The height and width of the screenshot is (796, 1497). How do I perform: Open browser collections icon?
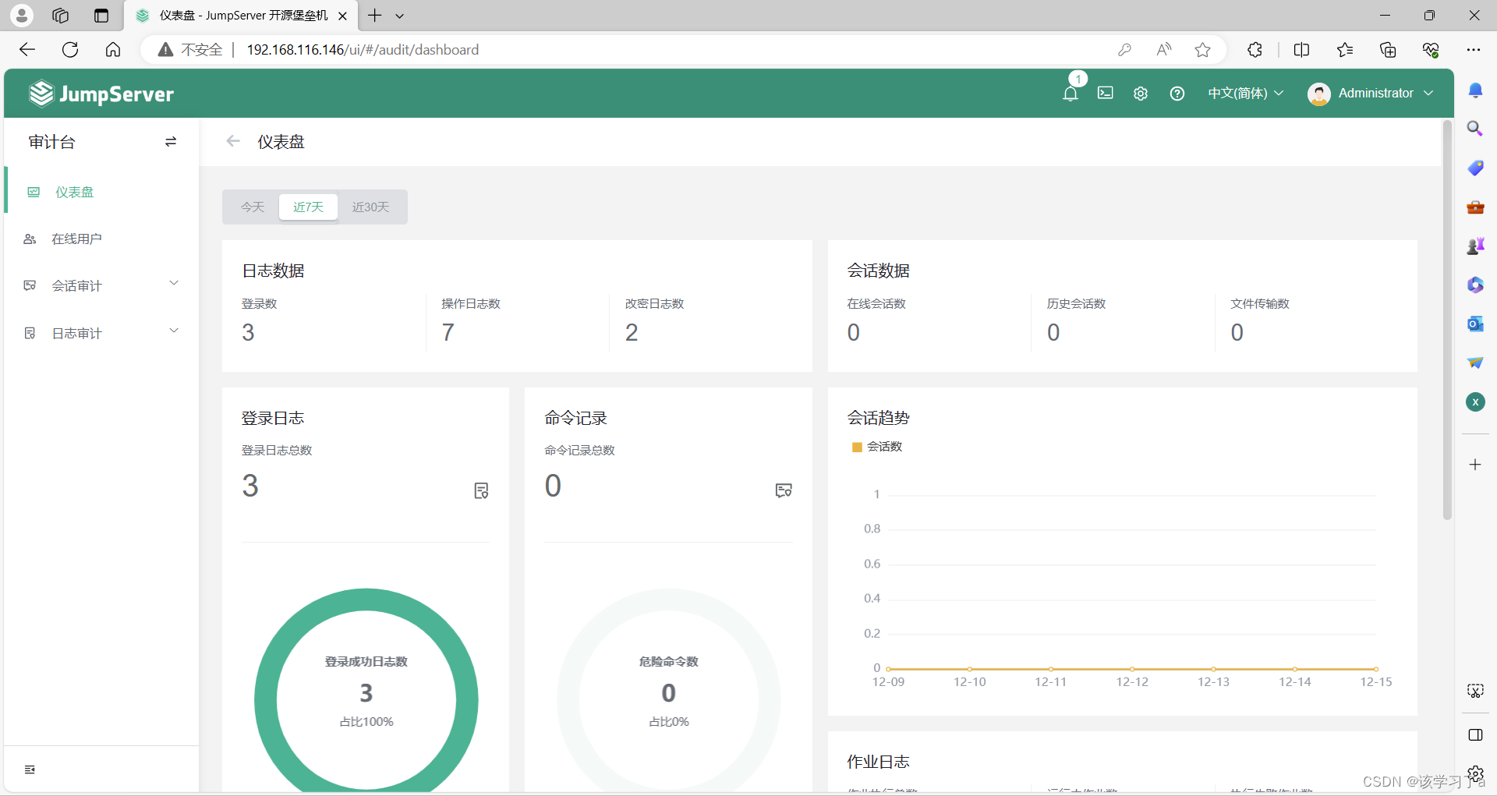(1388, 50)
